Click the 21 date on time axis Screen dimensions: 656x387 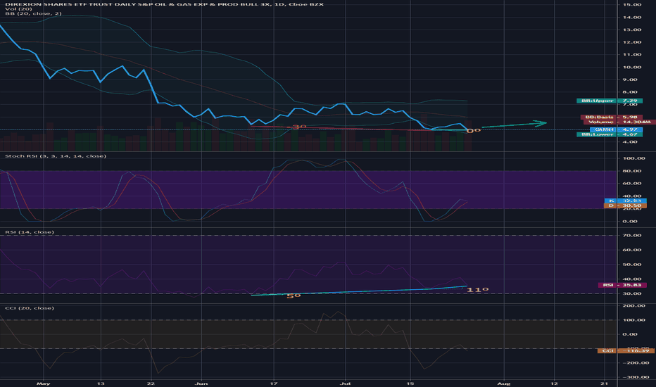pyautogui.click(x=604, y=383)
